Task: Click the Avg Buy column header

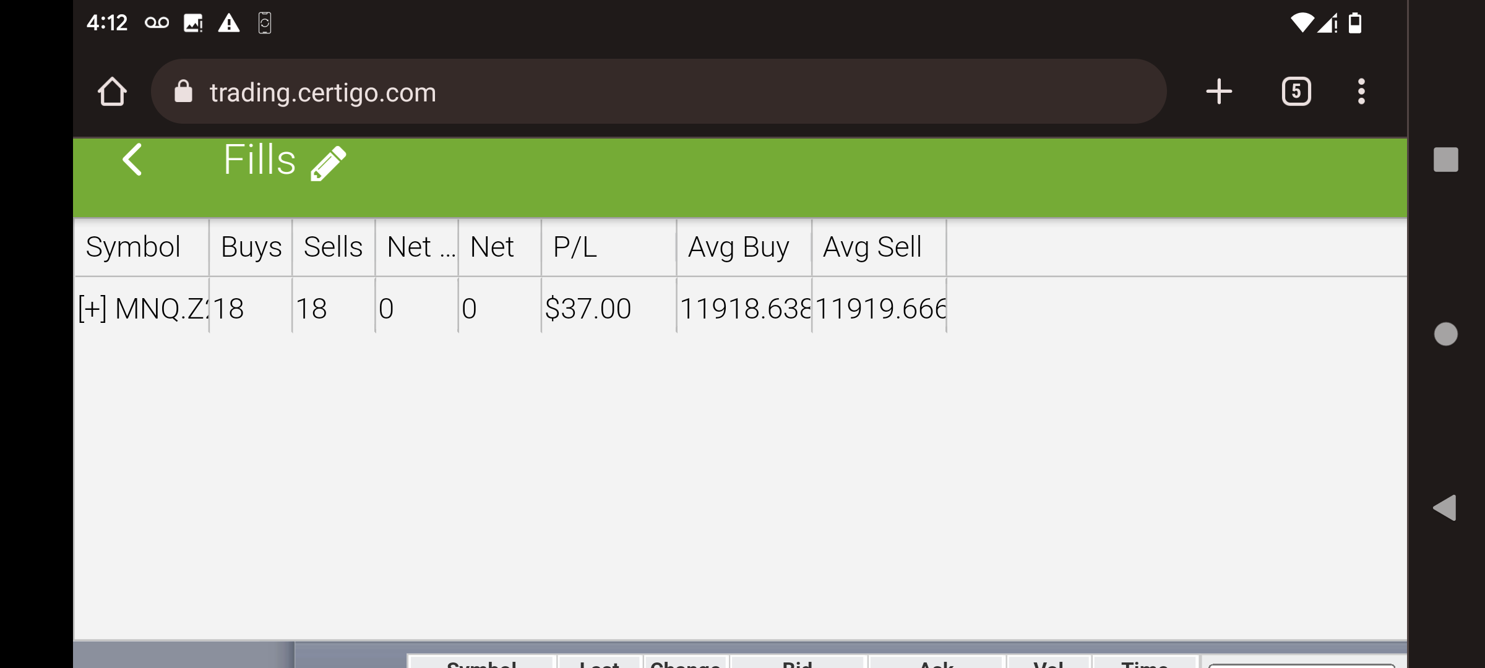Action: [744, 247]
